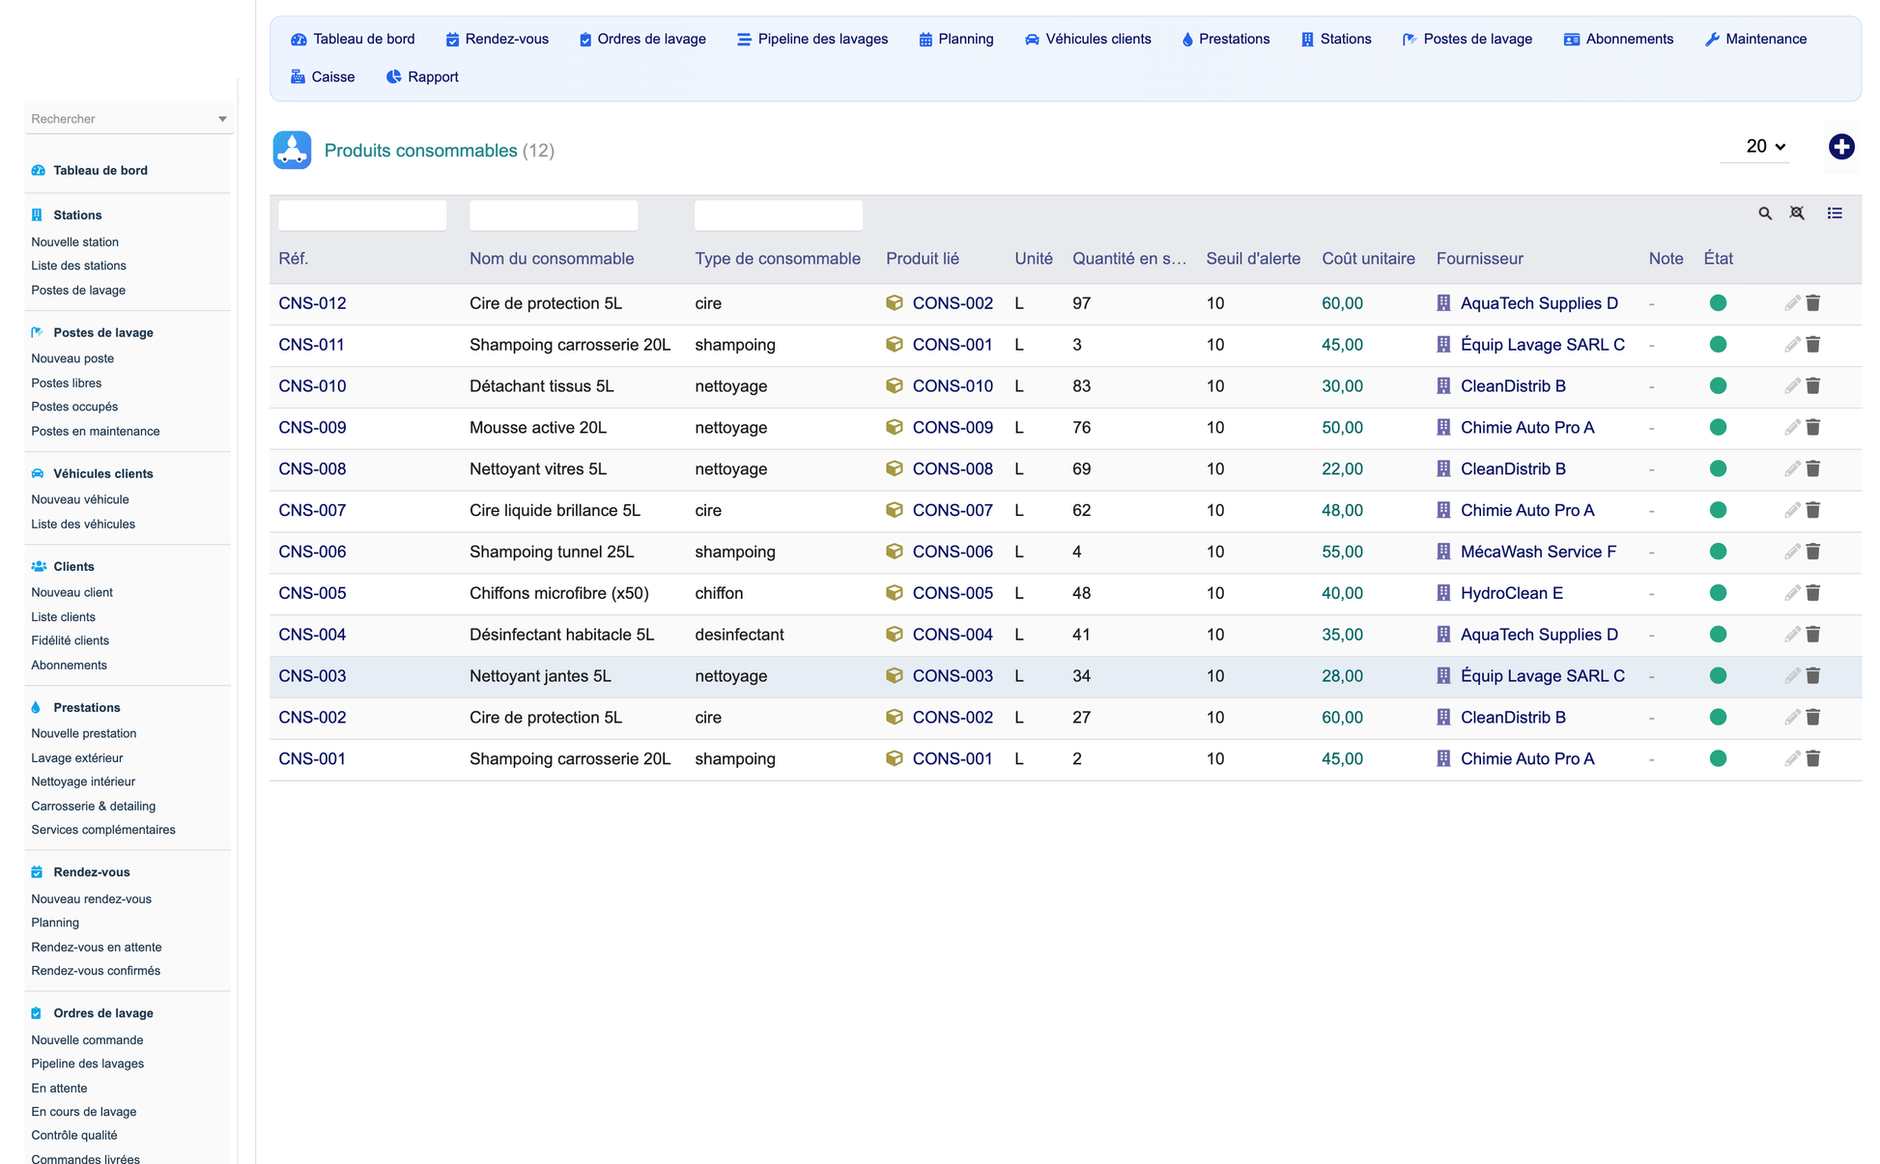Viewport: 1880px width, 1164px height.
Task: Click the sidebar Clients people icon
Action: point(38,566)
